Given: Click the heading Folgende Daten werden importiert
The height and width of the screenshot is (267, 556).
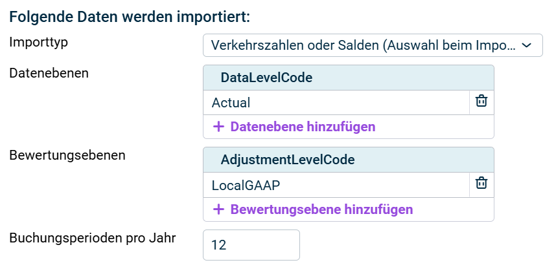Looking at the screenshot, I should click(x=130, y=16).
